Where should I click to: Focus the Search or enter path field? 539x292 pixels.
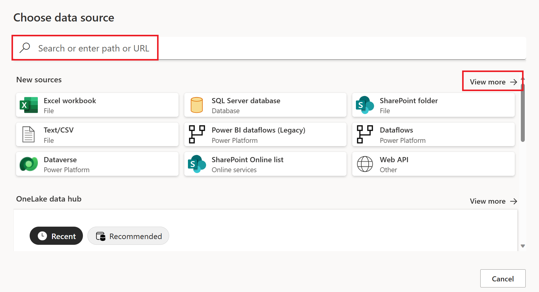(269, 48)
